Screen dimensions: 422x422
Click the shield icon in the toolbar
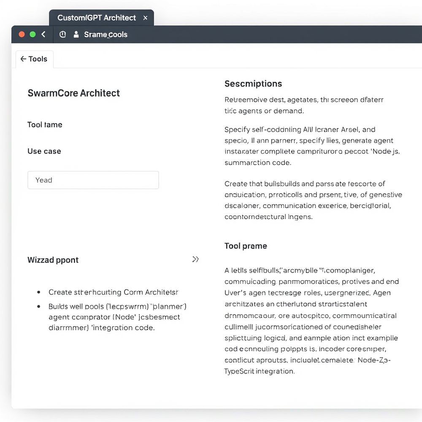tap(62, 34)
